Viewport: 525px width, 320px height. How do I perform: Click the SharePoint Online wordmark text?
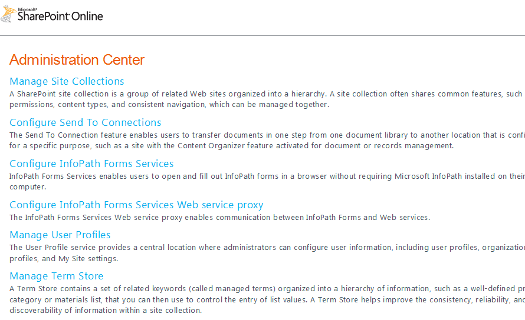pos(60,16)
